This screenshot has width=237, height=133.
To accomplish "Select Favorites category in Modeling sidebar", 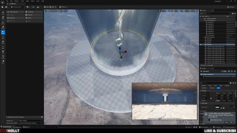I will pos(3,13).
